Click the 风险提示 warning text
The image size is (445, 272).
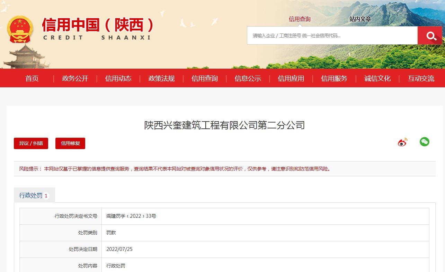[x=175, y=169]
